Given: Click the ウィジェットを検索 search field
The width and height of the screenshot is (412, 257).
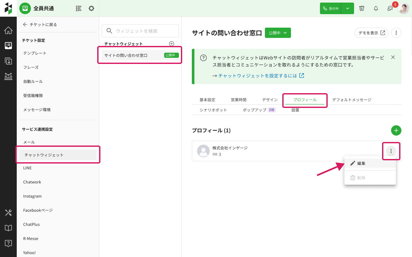Looking at the screenshot, I should 140,31.
